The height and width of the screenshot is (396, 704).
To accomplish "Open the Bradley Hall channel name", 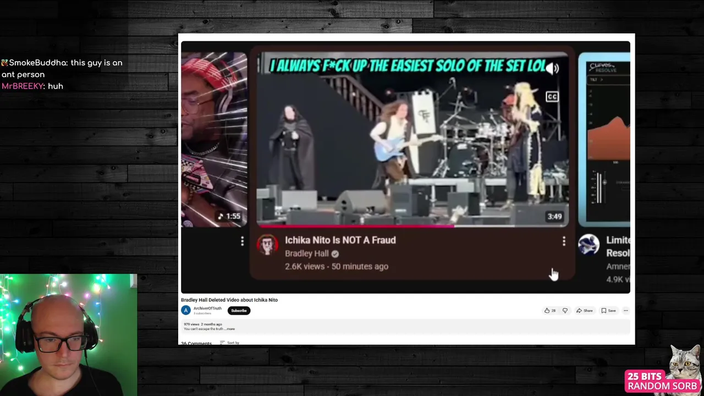I will coord(306,254).
